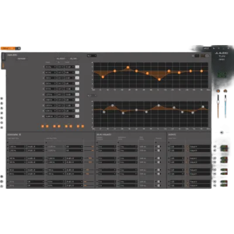Image resolution: width=234 pixels, height=234 pixels.
Task: Click the orange knob icon above the blue fader
Action: [x=225, y=91]
